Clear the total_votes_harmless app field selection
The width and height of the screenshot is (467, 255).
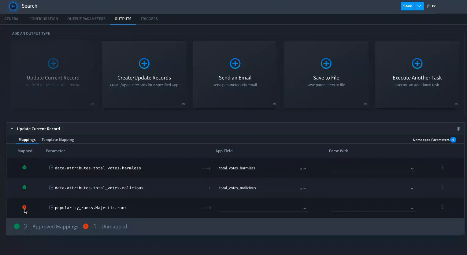(301, 169)
